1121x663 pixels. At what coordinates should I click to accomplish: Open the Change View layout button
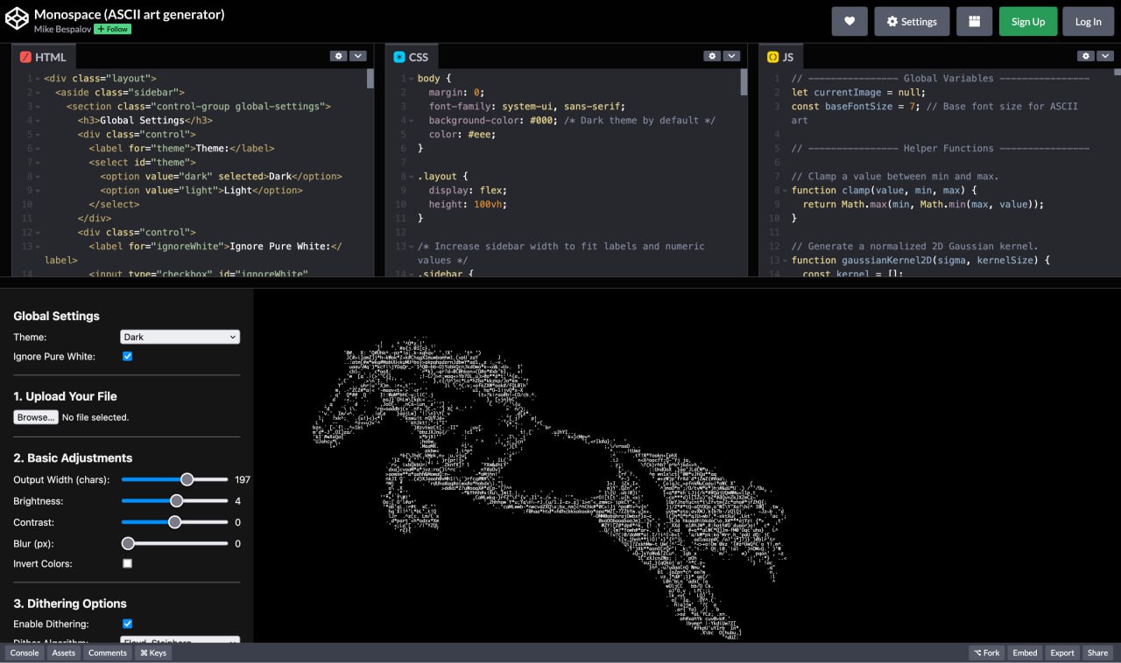click(974, 21)
